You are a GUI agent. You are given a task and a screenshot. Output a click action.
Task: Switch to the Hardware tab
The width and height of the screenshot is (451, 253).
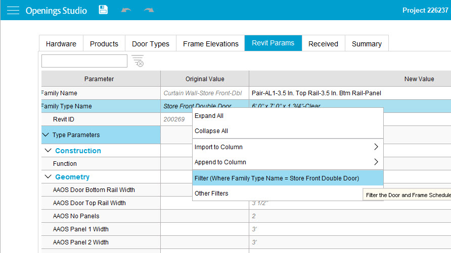pyautogui.click(x=61, y=44)
